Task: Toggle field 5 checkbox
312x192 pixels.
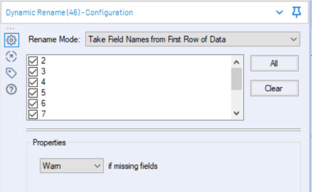Action: coord(33,93)
